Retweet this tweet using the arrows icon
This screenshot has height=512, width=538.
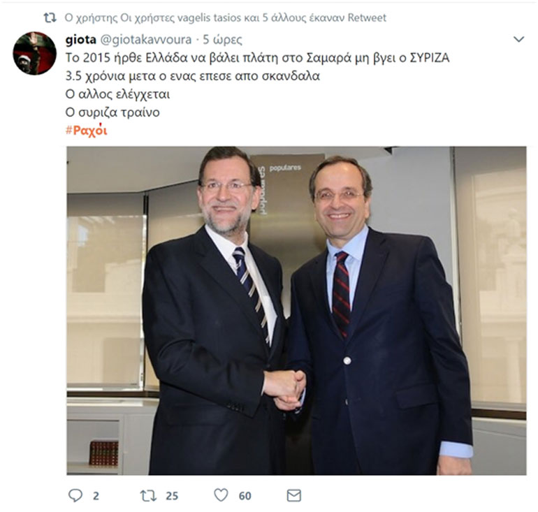148,496
